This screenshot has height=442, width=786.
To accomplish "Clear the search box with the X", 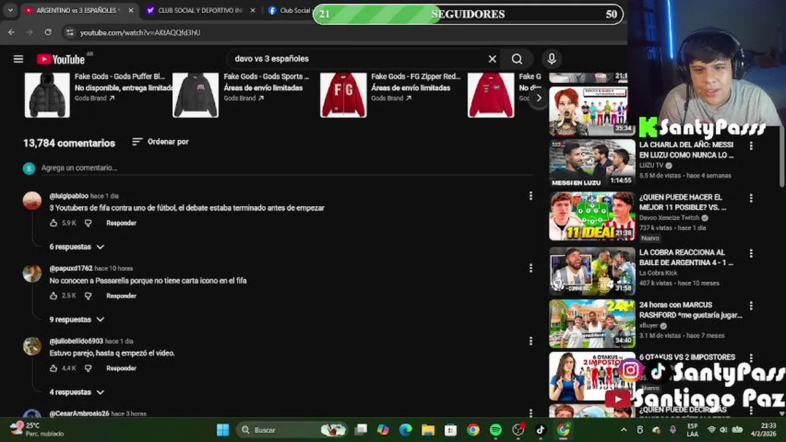I will point(492,59).
